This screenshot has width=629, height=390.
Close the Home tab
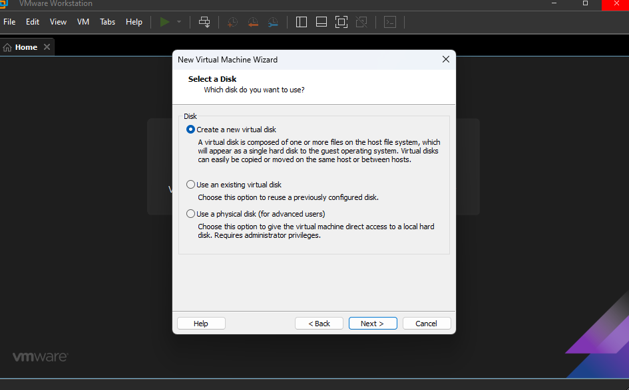[47, 47]
